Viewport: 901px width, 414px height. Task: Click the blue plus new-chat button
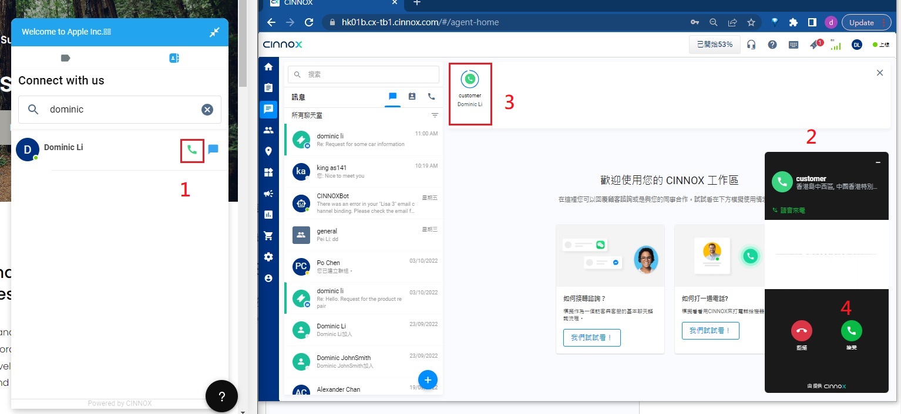click(x=428, y=380)
